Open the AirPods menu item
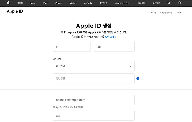 (88, 3)
